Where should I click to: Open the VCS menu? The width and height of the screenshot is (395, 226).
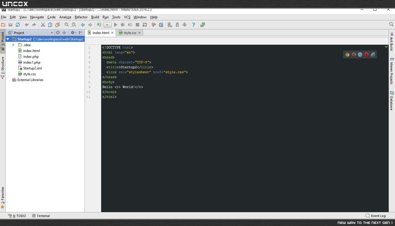click(x=127, y=17)
